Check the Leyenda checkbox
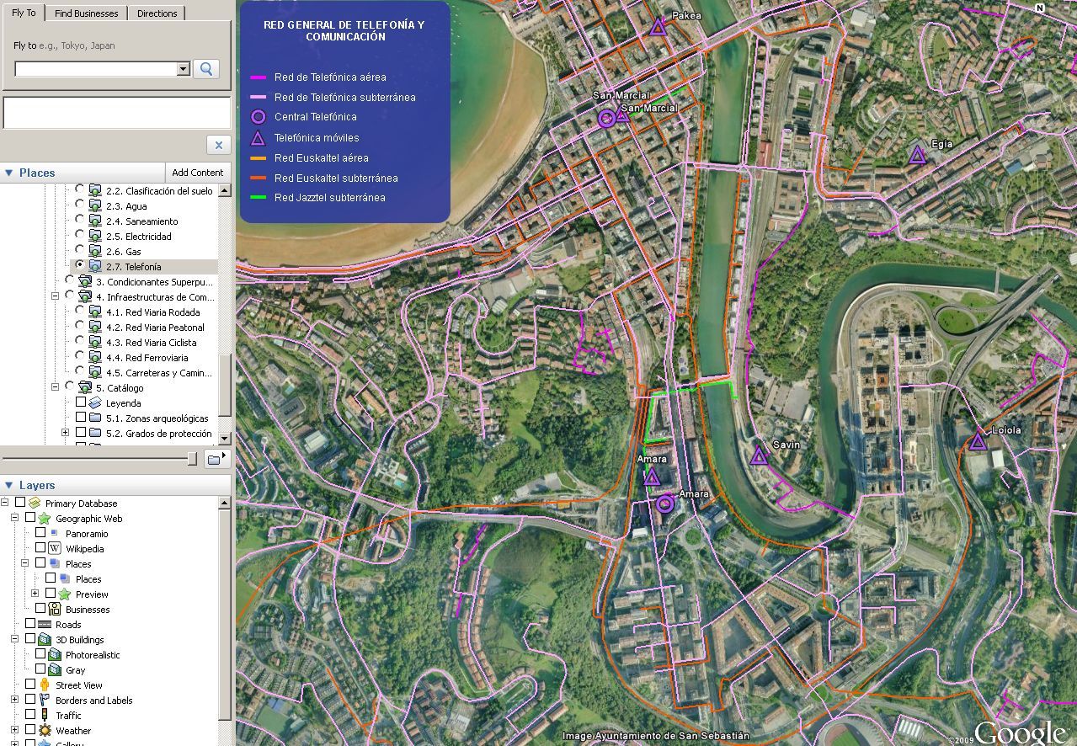 81,403
